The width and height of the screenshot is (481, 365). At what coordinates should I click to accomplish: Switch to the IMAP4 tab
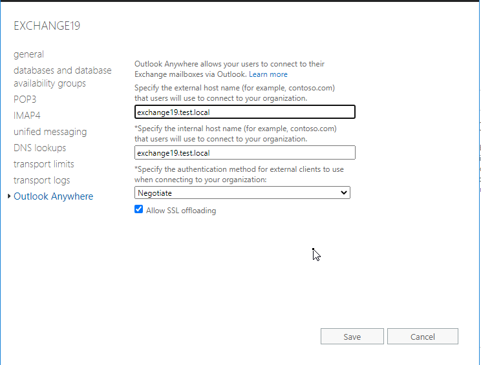[x=27, y=116]
